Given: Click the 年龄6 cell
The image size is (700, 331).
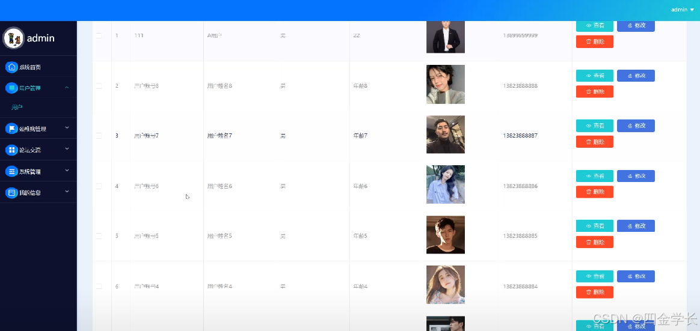Looking at the screenshot, I should 360,186.
